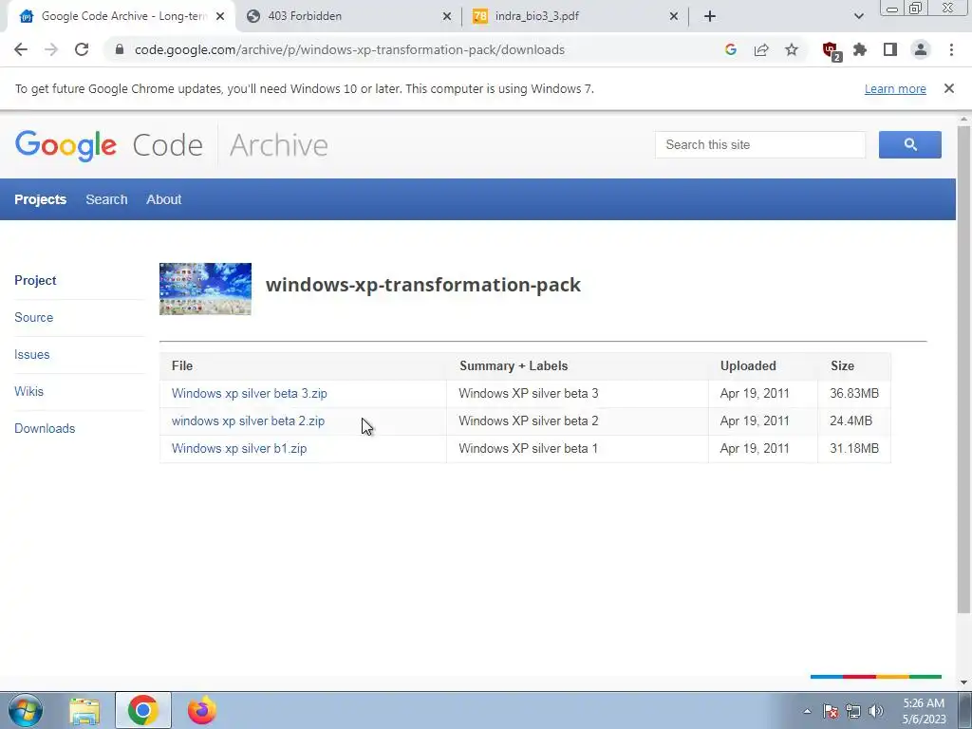Screen dimensions: 972x729
Task: Open the Issues sidebar section
Action: coord(31,355)
